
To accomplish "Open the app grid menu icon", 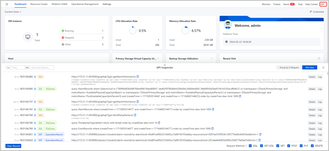I will (x=7, y=4).
